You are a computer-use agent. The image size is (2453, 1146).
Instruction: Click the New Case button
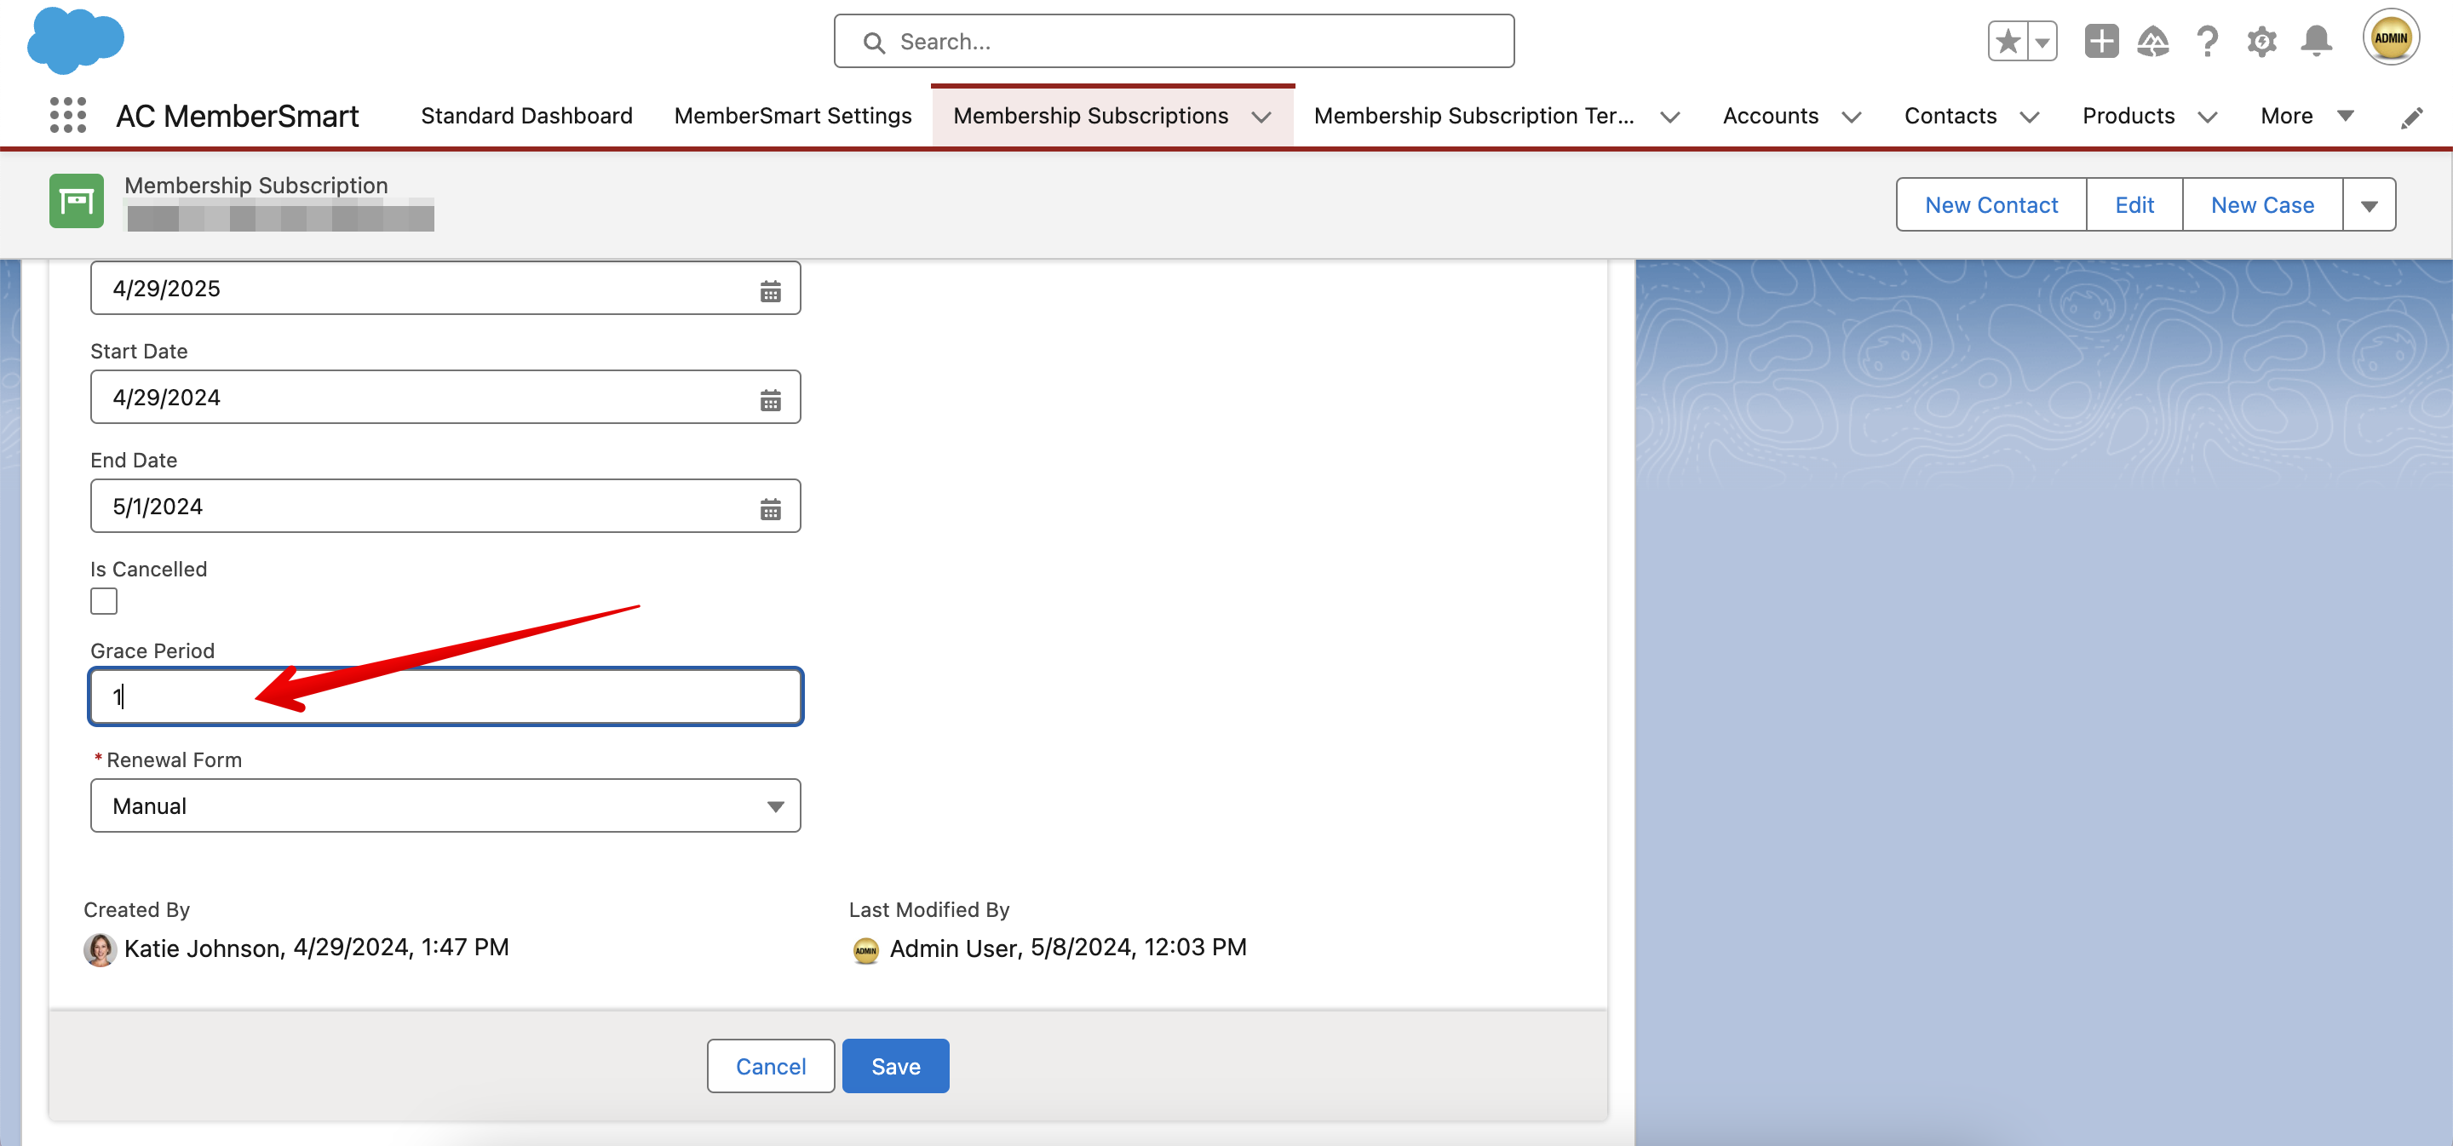coord(2261,204)
